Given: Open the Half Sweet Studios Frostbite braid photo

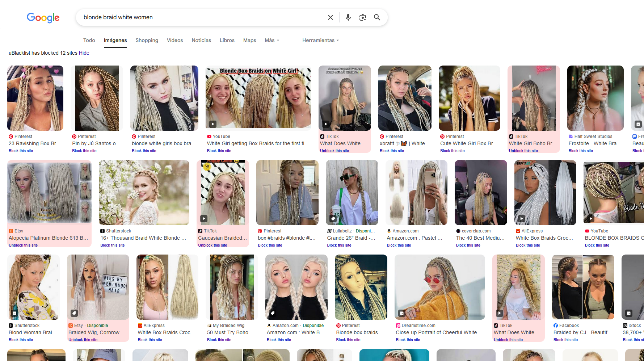Looking at the screenshot, I should pos(595,98).
